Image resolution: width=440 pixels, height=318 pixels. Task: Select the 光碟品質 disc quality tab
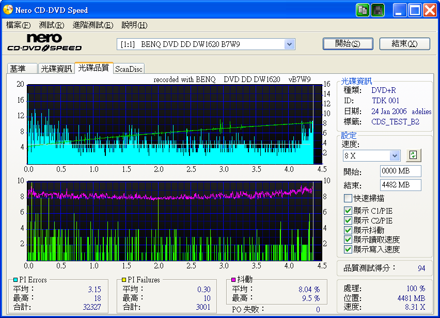(93, 68)
